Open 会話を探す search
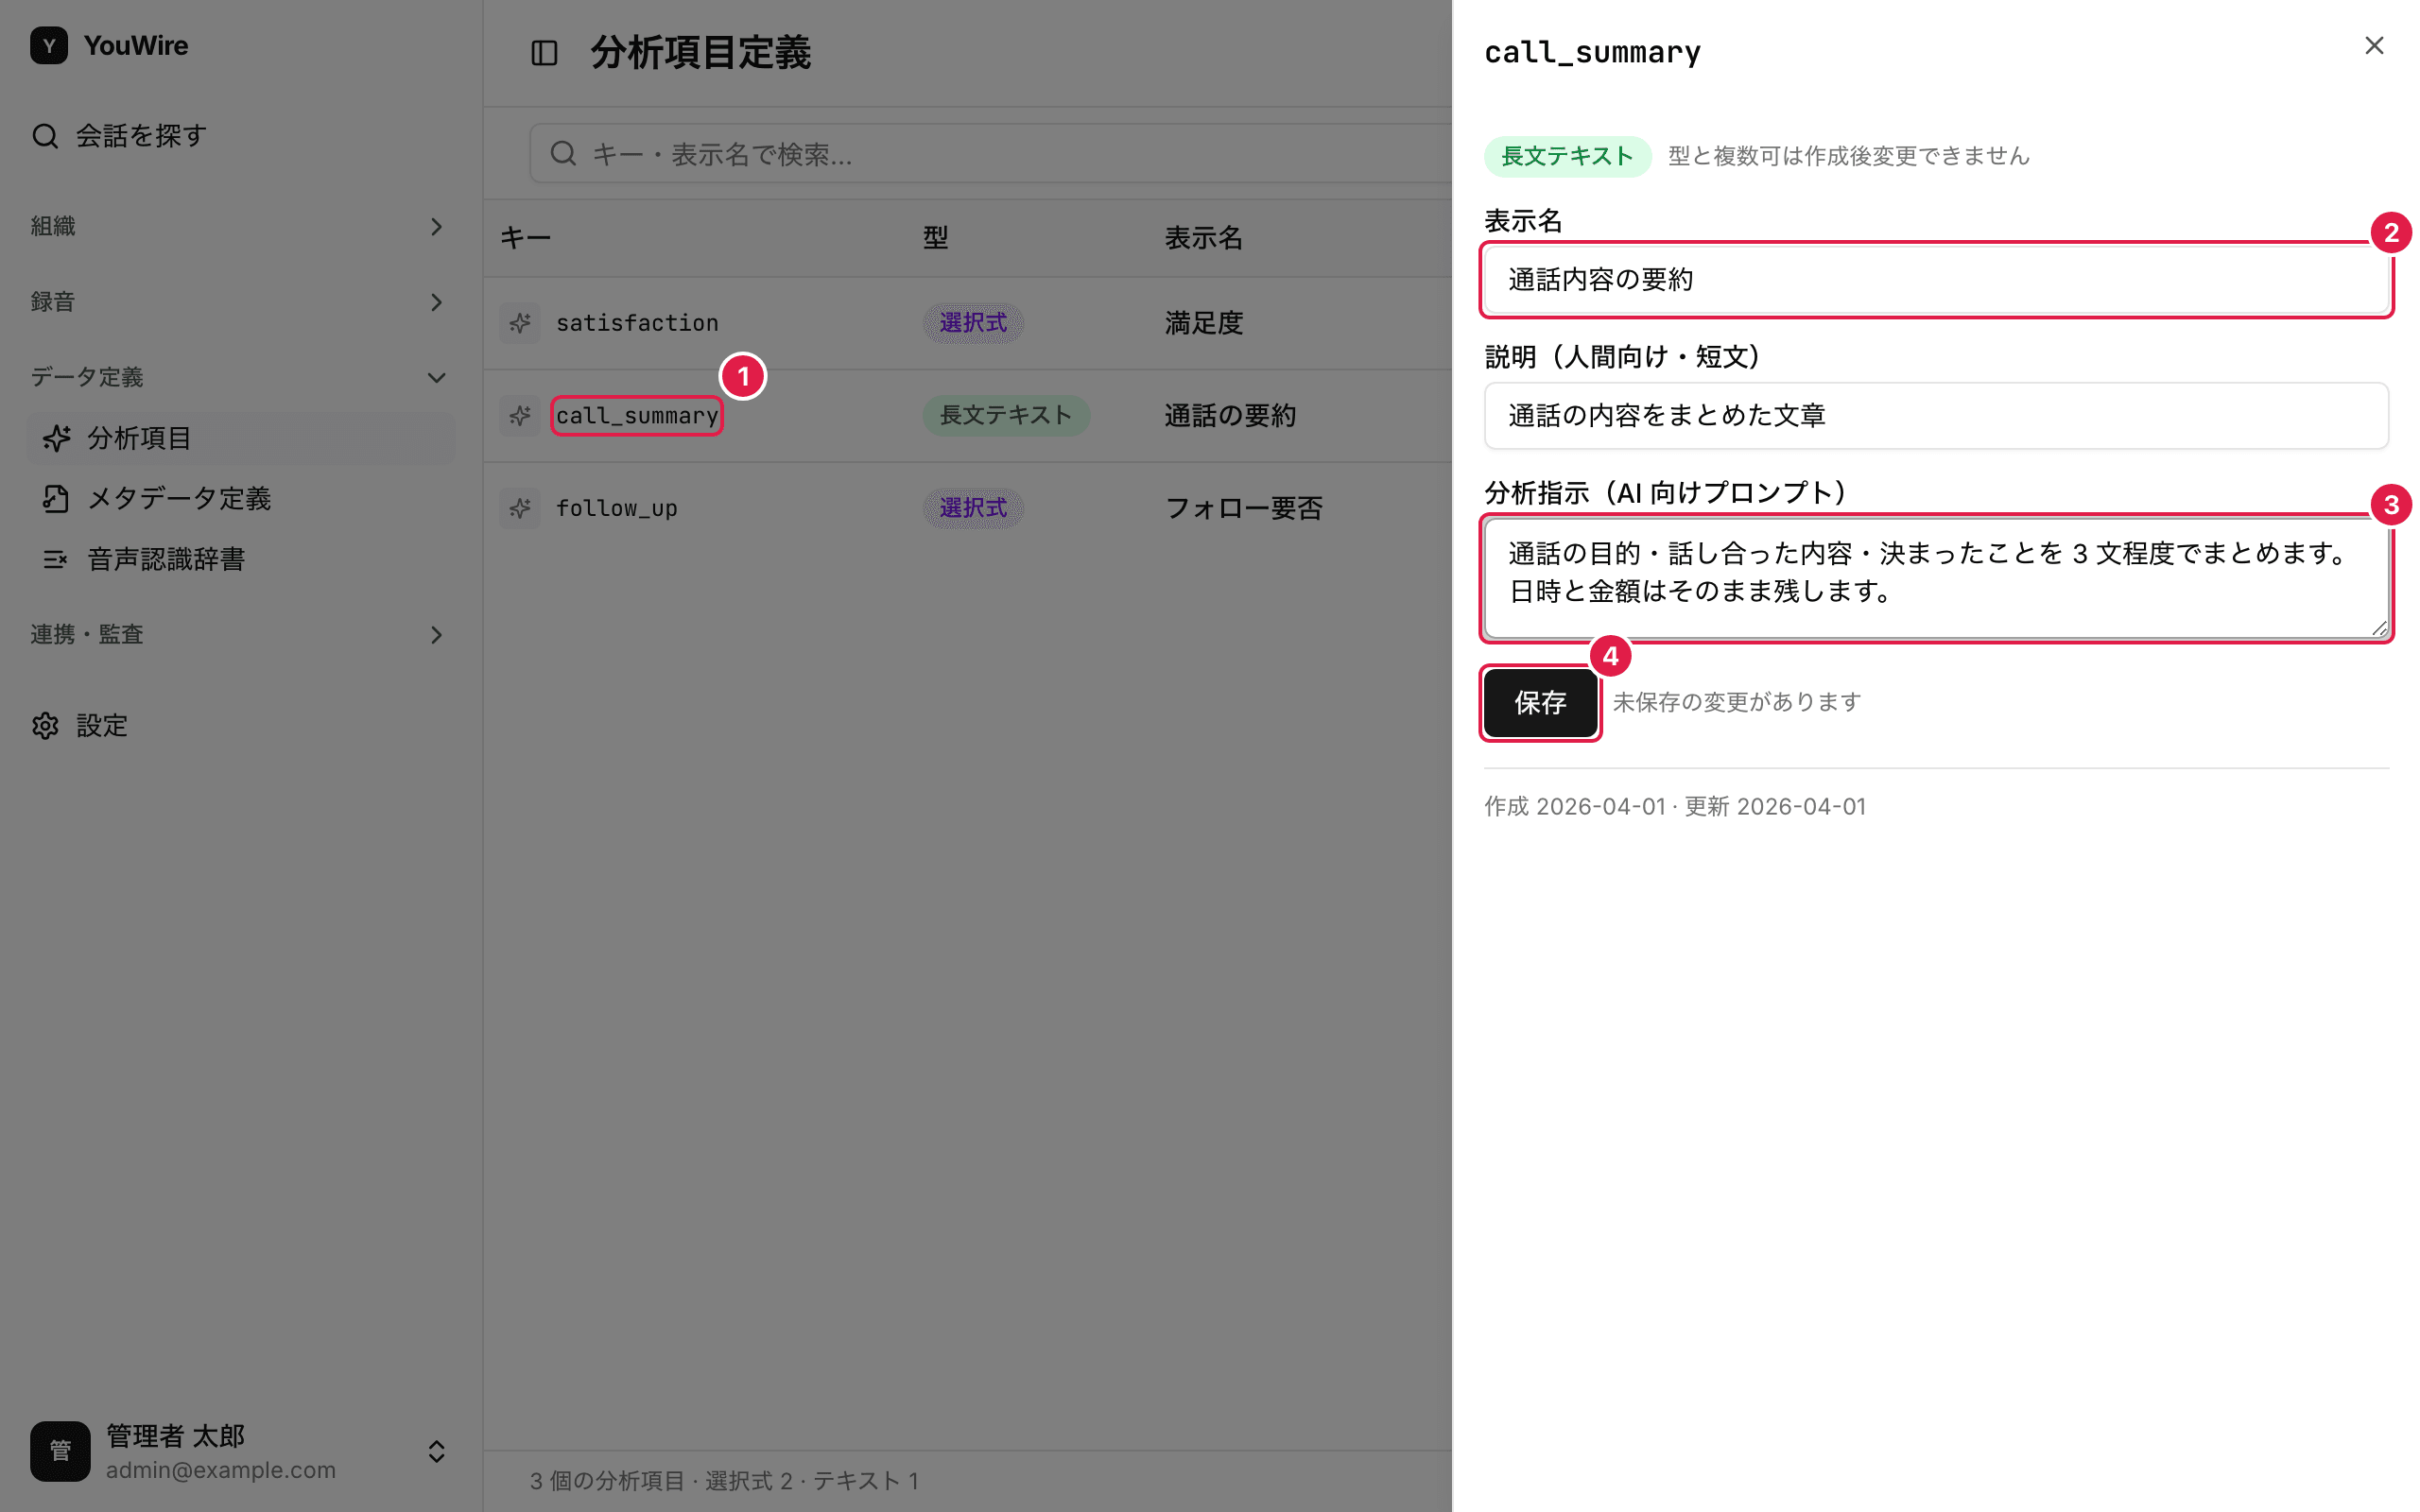 pos(120,136)
